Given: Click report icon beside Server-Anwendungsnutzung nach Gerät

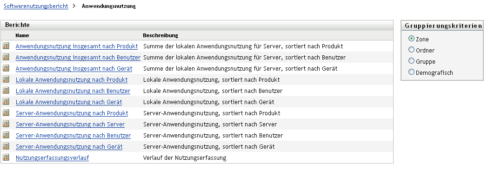Looking at the screenshot, I should (x=6, y=146).
